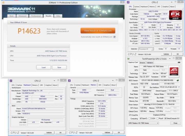
Task: Open Graphics tab in top-right CPU-Z window
Action: click(x=165, y=7)
